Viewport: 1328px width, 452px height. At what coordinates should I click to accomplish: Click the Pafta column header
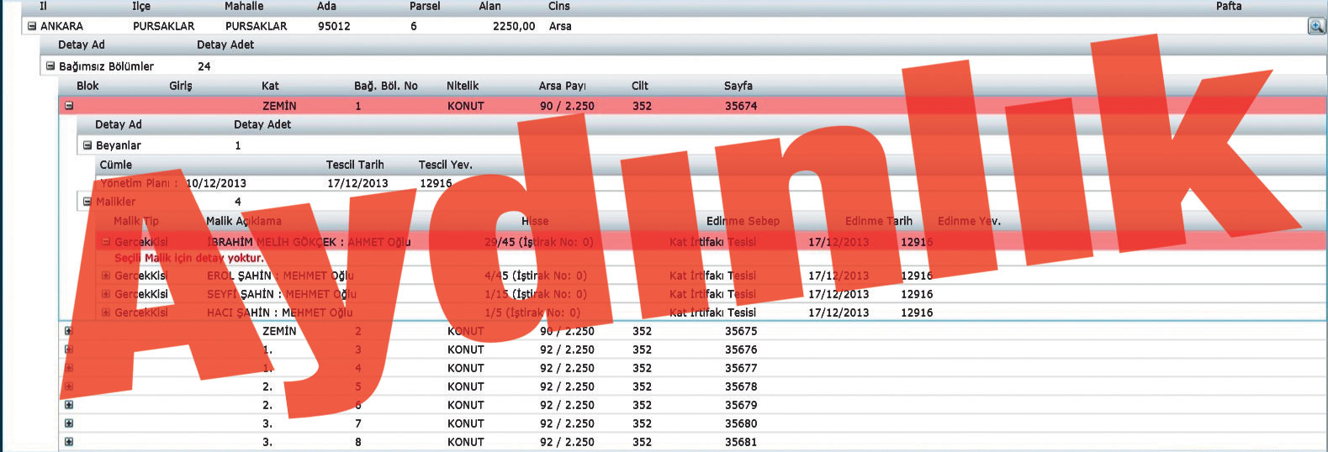pos(1229,6)
